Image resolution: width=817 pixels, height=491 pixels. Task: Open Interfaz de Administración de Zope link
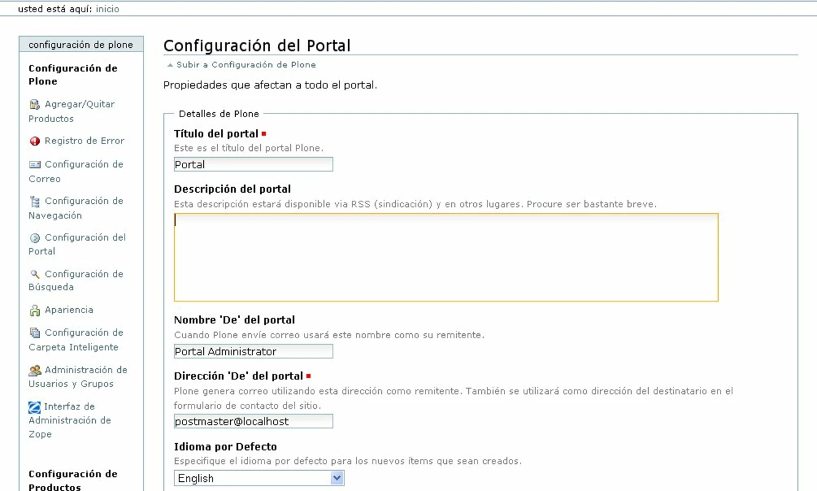point(70,420)
